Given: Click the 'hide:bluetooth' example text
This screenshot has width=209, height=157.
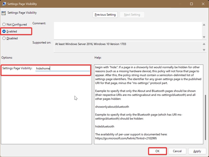Looking at the screenshot, I should tap(105, 126).
